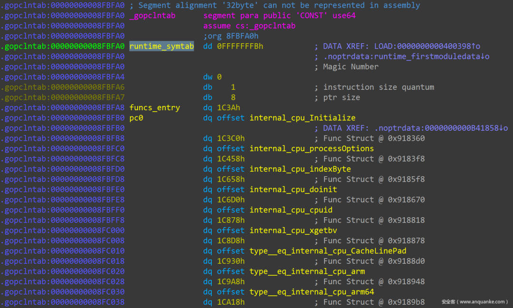Click address .gopclntab:00000000008FBFA4

[x=63, y=77]
